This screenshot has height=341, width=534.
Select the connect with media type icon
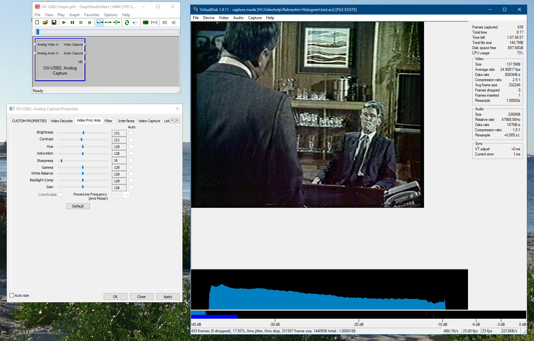(117, 22)
